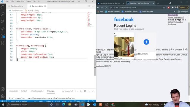The height and width of the screenshot is (107, 190).
Task: Open Microsoft Edge from the taskbar
Action: 64,105
